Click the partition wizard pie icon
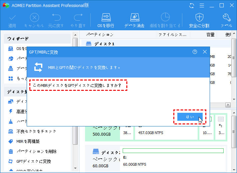237x173 pixels. [x=11, y=59]
